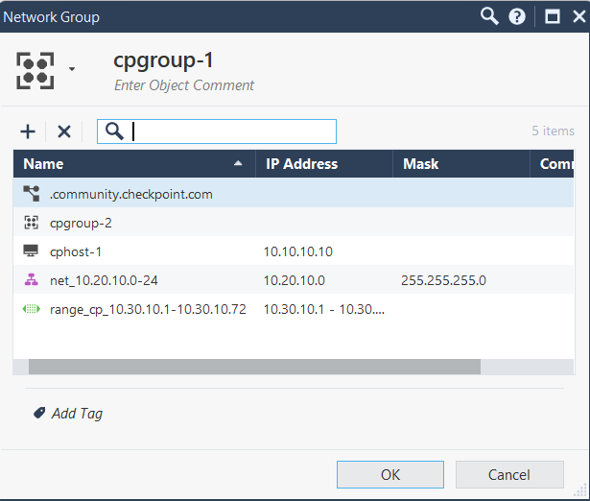Click into the member search input field
Image resolution: width=590 pixels, height=501 pixels.
tap(230, 131)
